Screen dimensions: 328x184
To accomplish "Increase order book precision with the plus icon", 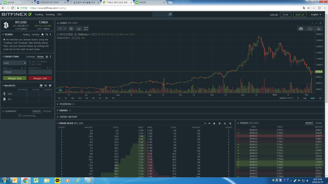I will pos(209,123).
